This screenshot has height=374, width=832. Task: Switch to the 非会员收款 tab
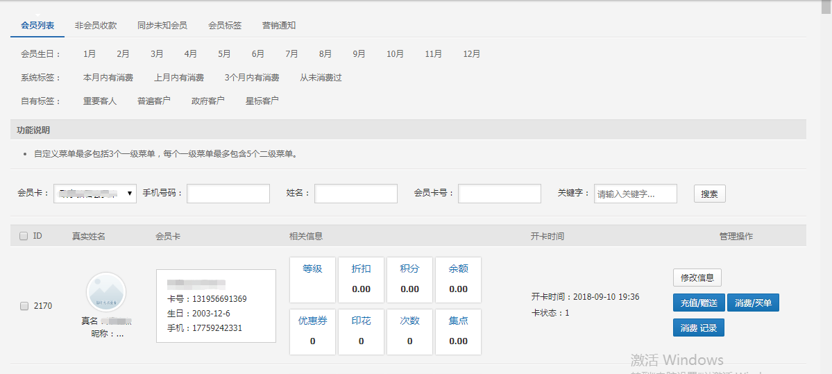[x=96, y=25]
